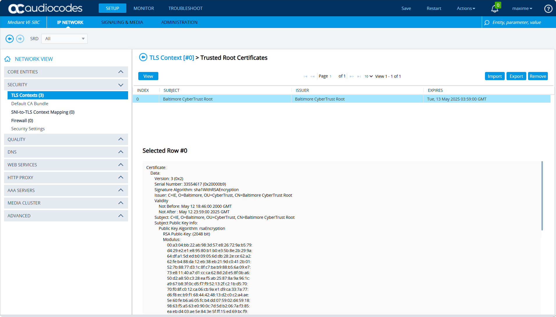Click the Network View home icon
This screenshot has width=556, height=317.
tap(8, 59)
